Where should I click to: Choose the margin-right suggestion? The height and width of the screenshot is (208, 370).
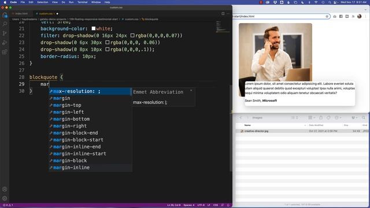(x=90, y=126)
